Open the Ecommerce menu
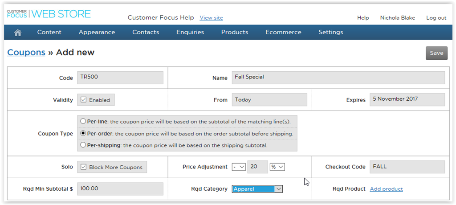Image resolution: width=456 pixels, height=205 pixels. (x=283, y=33)
